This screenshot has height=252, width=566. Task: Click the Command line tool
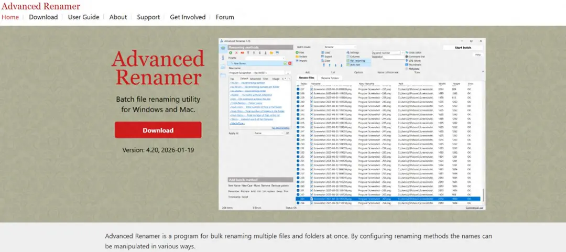(x=415, y=57)
